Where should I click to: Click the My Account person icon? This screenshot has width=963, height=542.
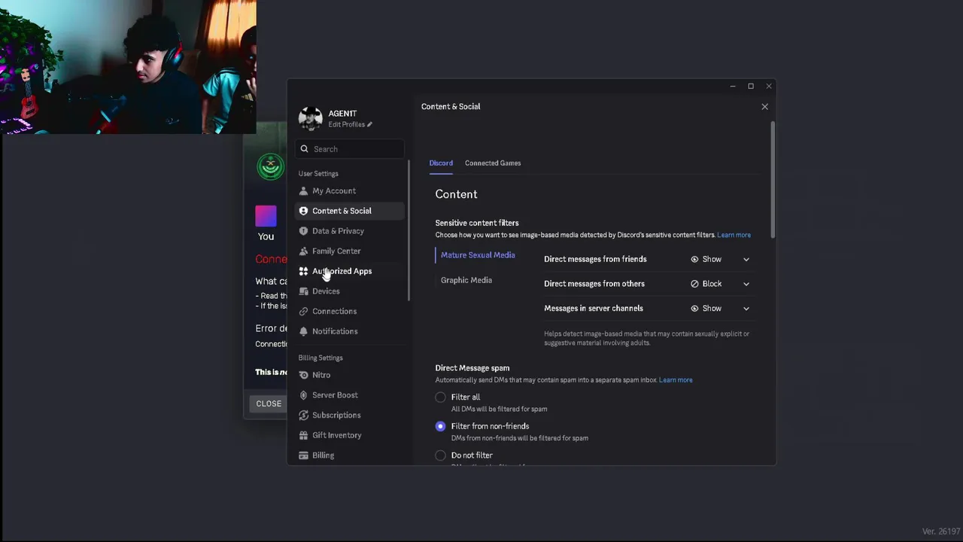[303, 191]
